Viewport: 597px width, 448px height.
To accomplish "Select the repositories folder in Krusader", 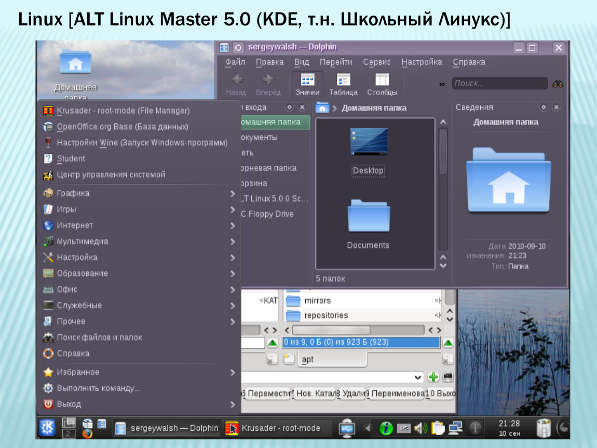I will click(362, 315).
